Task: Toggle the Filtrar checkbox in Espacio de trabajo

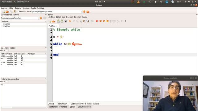Action: pyautogui.click(x=7, y=51)
